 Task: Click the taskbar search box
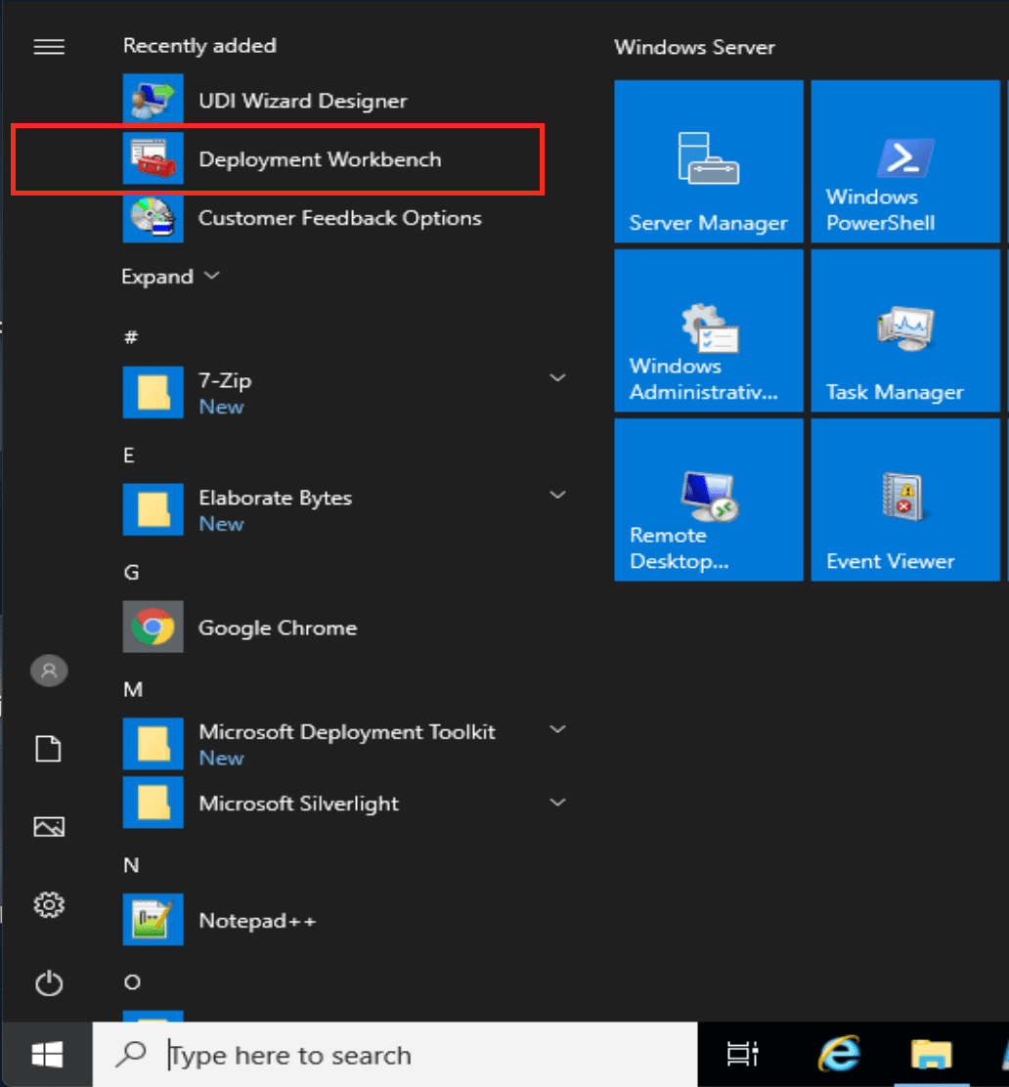click(395, 1055)
